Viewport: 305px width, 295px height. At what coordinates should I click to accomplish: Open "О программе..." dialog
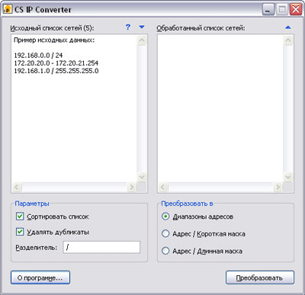(40, 277)
